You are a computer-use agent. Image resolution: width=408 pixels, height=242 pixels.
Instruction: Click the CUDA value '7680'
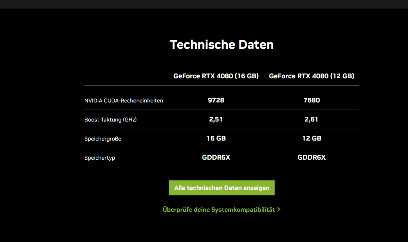pyautogui.click(x=312, y=100)
